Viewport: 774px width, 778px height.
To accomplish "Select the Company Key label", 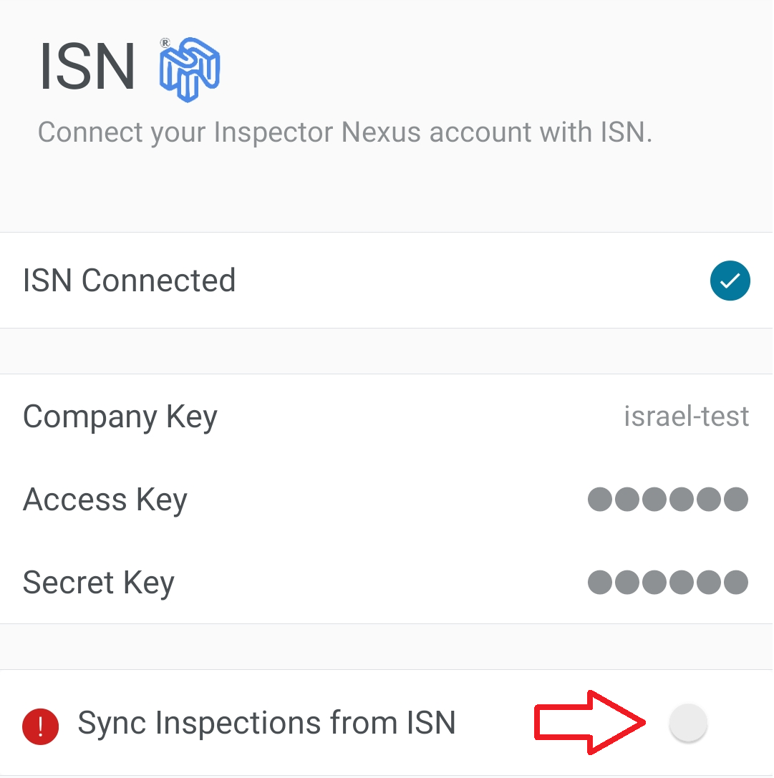I will [120, 417].
